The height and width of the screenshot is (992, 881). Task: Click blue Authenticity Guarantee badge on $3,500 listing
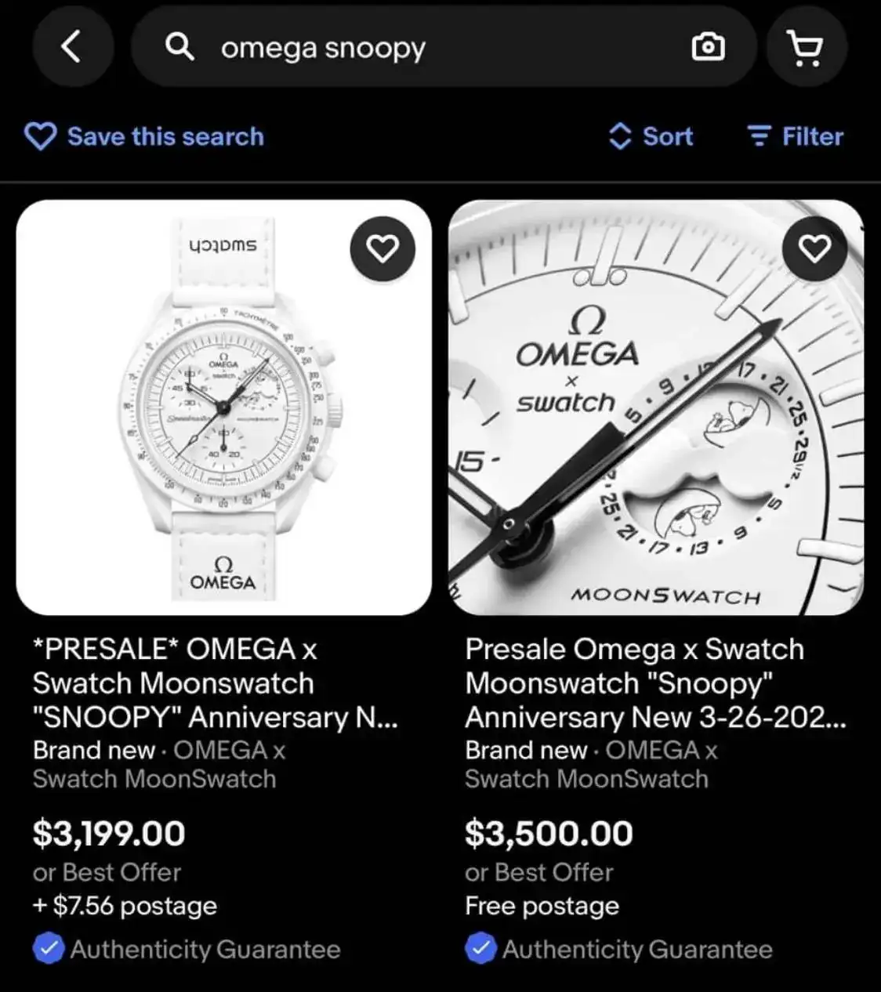(x=480, y=949)
